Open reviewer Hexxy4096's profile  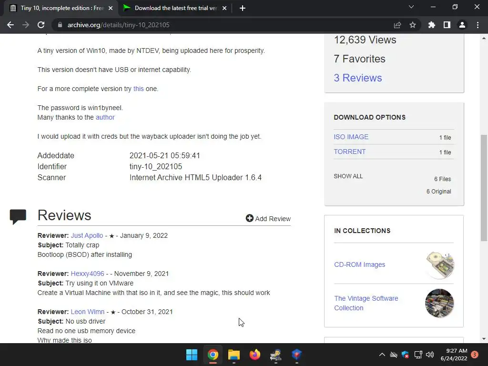pos(88,274)
